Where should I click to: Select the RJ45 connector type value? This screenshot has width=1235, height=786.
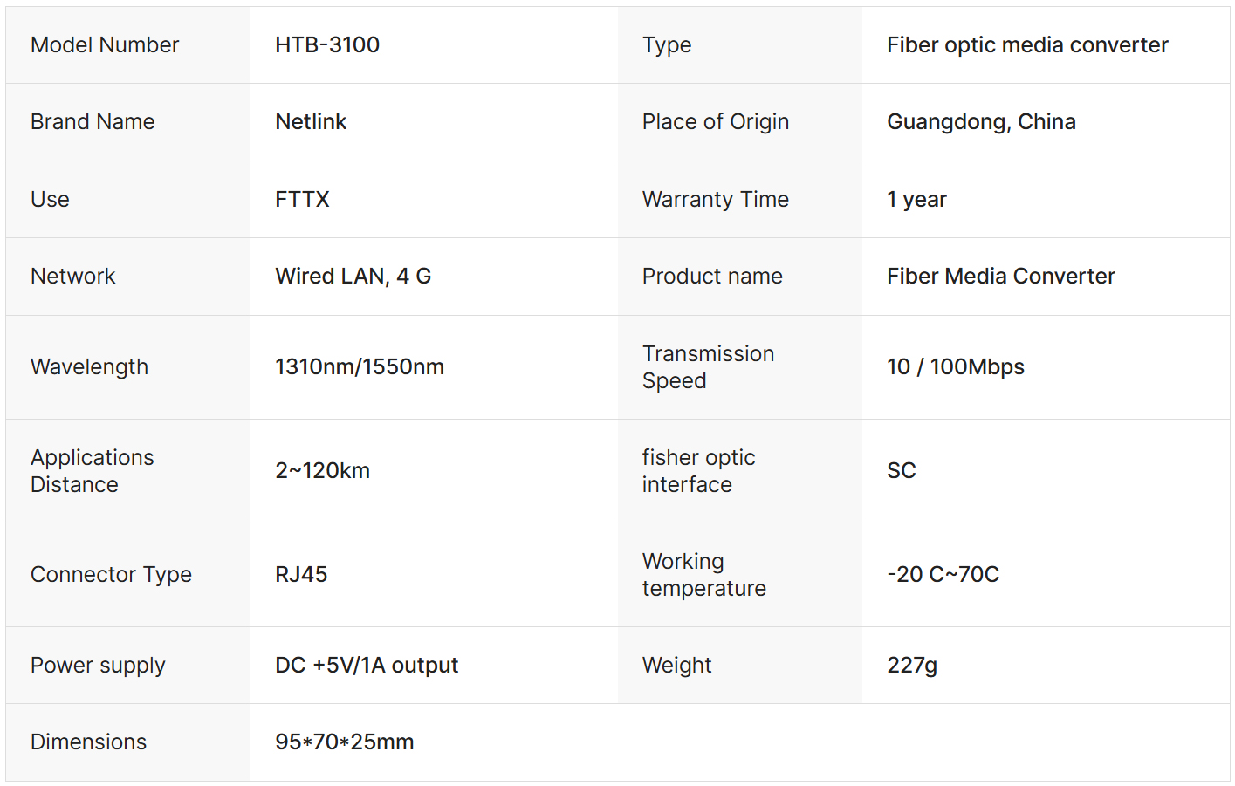301,575
